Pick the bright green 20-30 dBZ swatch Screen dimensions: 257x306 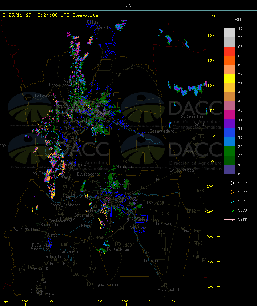[229, 151]
